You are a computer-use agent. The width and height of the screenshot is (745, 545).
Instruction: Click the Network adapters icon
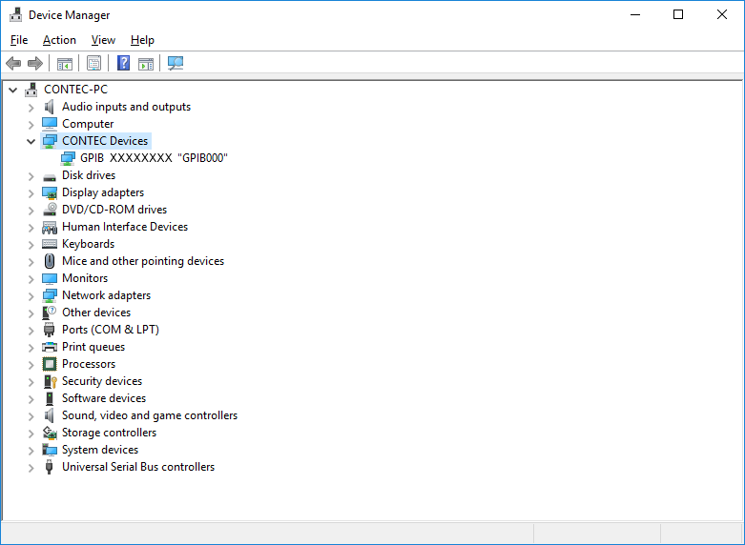(50, 295)
